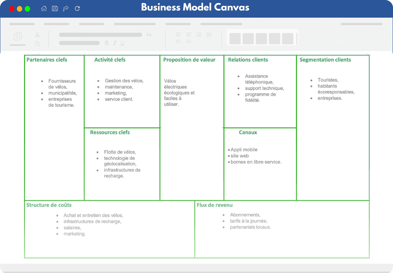Toggle underline formatting

tap(122, 43)
